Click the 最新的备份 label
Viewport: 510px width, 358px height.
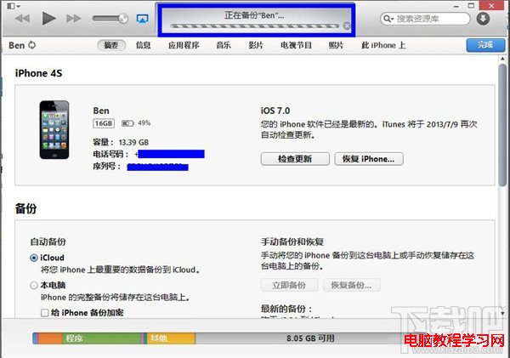point(286,309)
